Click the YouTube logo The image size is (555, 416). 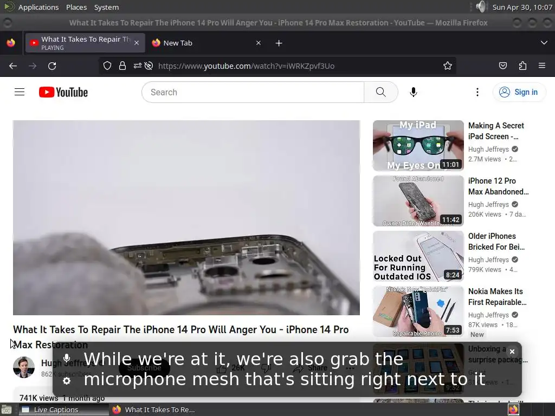(63, 92)
